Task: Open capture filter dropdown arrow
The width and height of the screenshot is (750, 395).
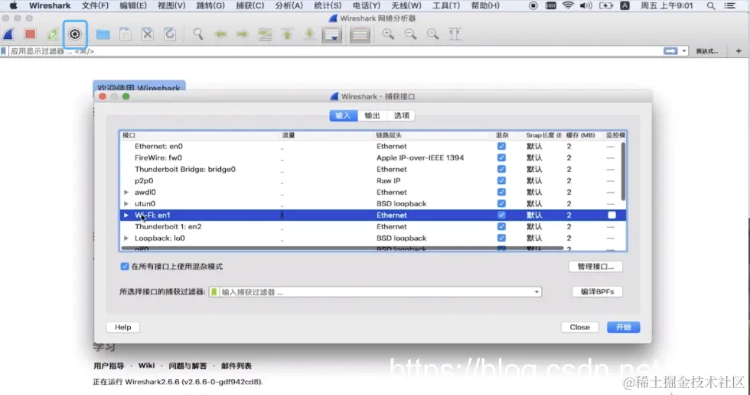Action: click(536, 292)
